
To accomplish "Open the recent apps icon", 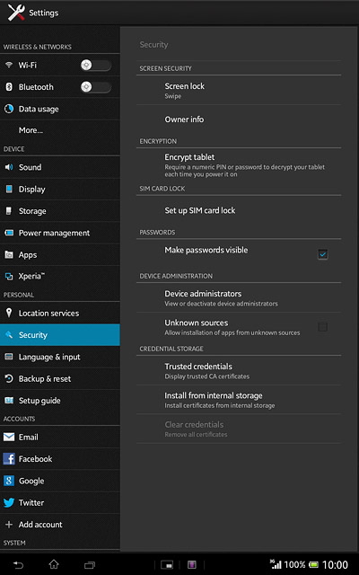I will point(90,565).
